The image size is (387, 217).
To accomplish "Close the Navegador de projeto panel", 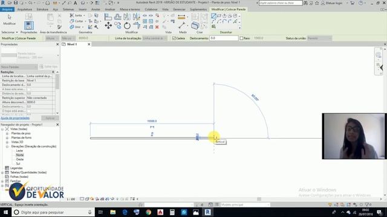I will 57,125.
